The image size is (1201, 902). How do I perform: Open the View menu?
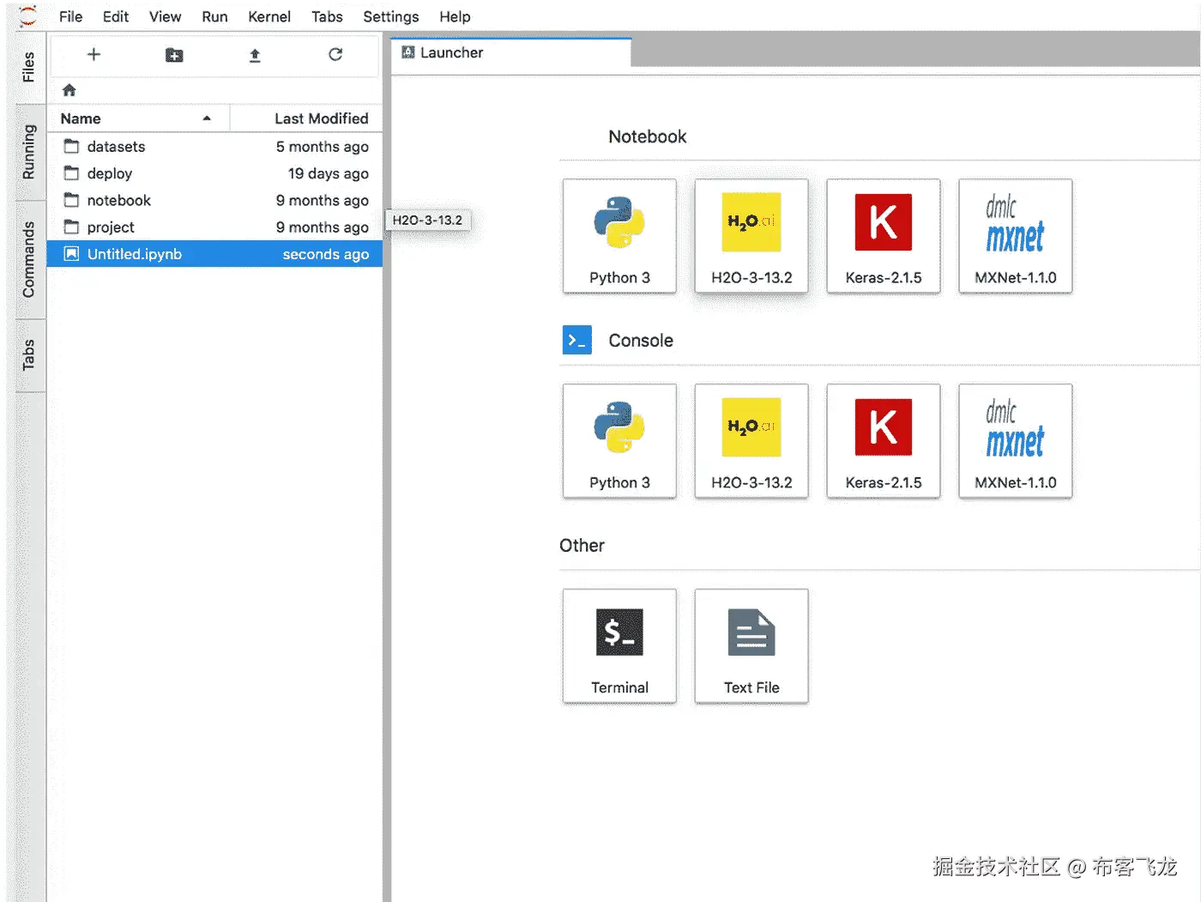point(165,16)
